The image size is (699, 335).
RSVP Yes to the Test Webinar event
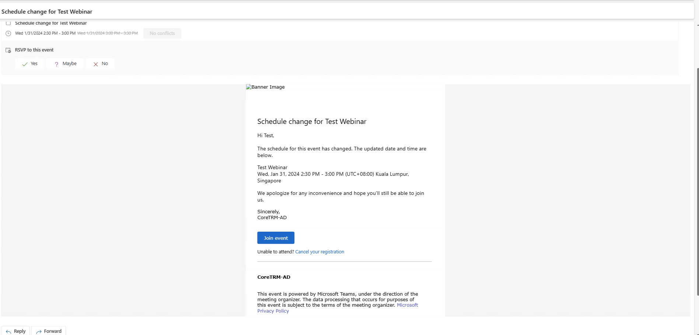click(29, 63)
